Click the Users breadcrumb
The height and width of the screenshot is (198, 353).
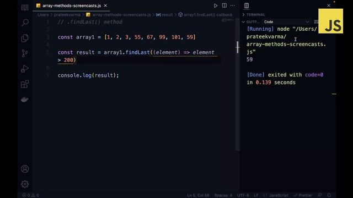point(43,15)
